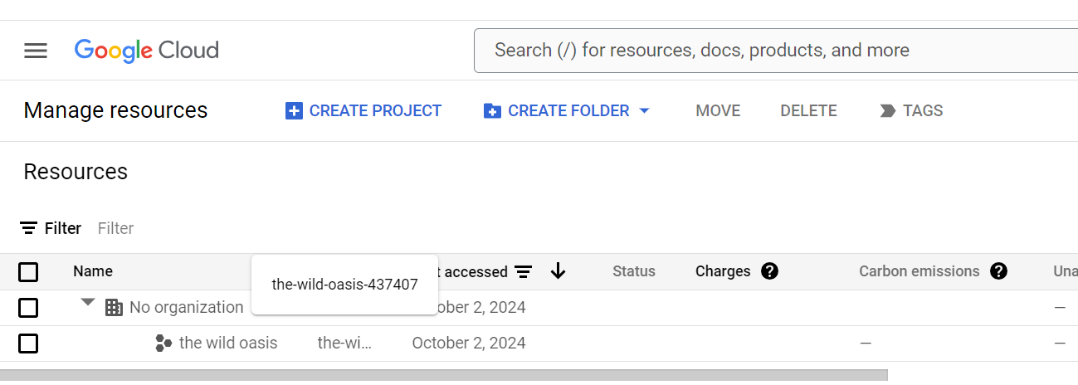1078x385 pixels.
Task: Open the Charges help question mark
Action: 769,271
